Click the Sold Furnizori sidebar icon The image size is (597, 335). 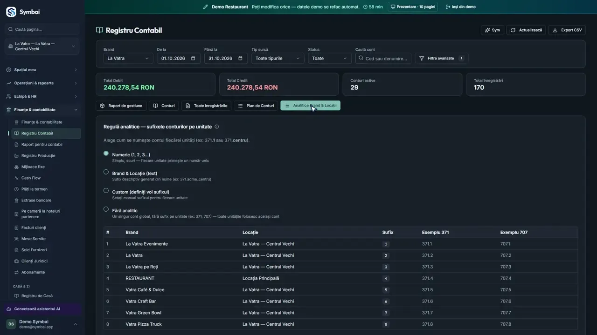pos(17,250)
